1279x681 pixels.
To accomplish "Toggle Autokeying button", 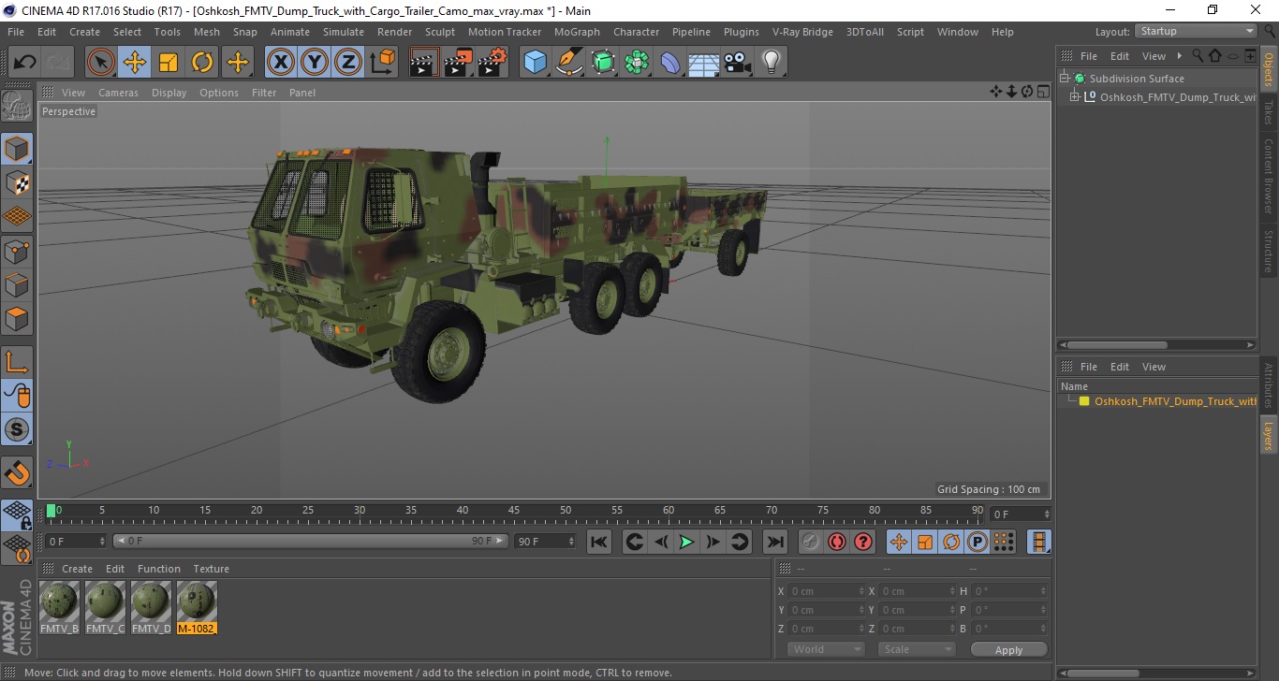I will (x=837, y=542).
